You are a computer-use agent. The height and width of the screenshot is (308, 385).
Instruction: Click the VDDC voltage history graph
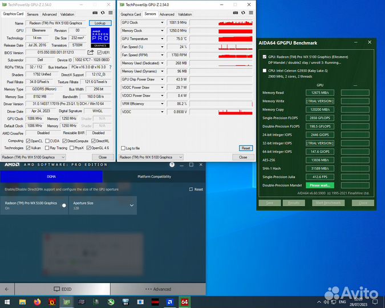tap(221, 112)
